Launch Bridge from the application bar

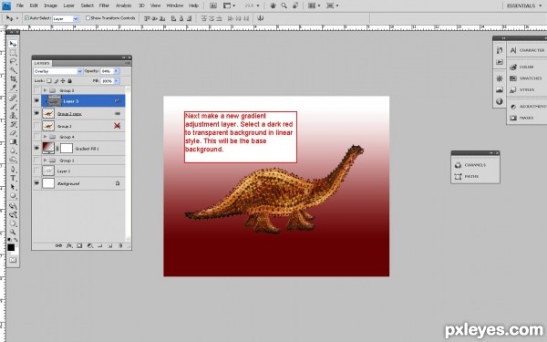213,5
